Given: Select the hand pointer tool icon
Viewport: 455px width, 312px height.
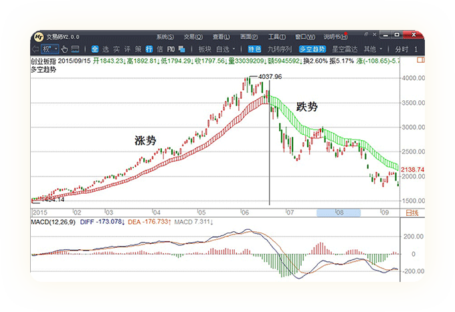Looking at the screenshot, I should (64, 49).
